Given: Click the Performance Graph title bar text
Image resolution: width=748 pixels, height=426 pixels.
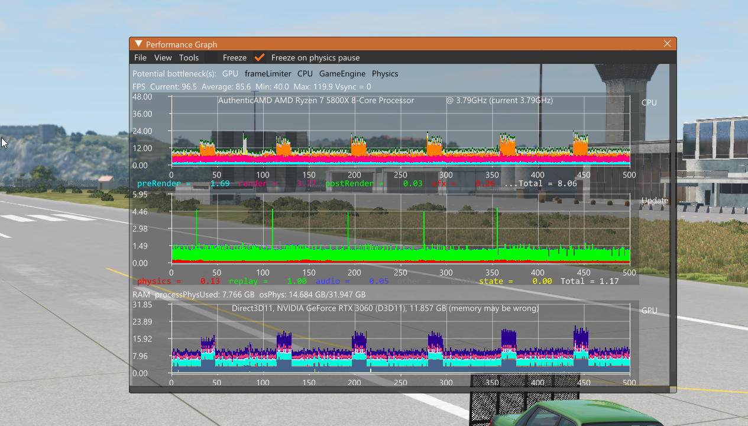Looking at the screenshot, I should [182, 44].
